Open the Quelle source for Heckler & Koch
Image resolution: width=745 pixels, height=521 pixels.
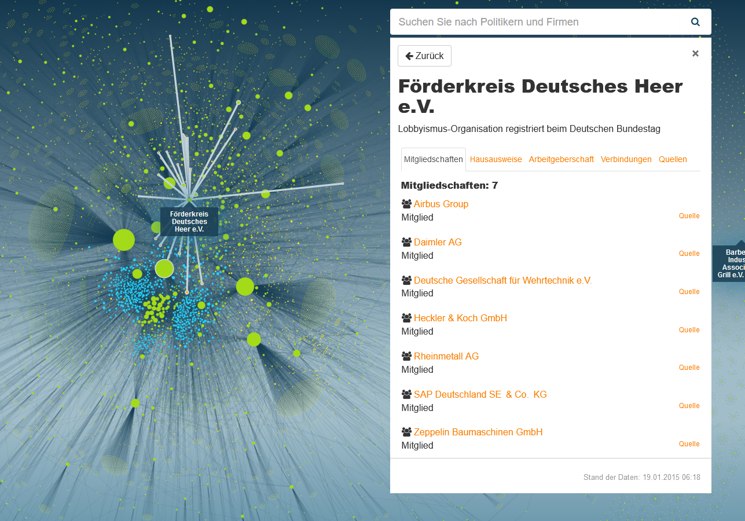pos(689,330)
